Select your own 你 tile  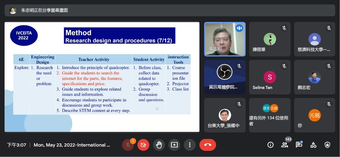[315, 115]
